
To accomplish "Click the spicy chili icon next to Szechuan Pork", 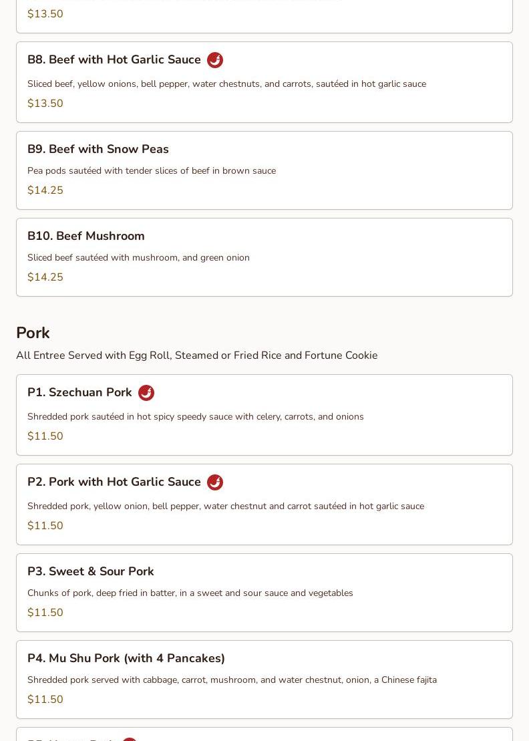I will [146, 393].
